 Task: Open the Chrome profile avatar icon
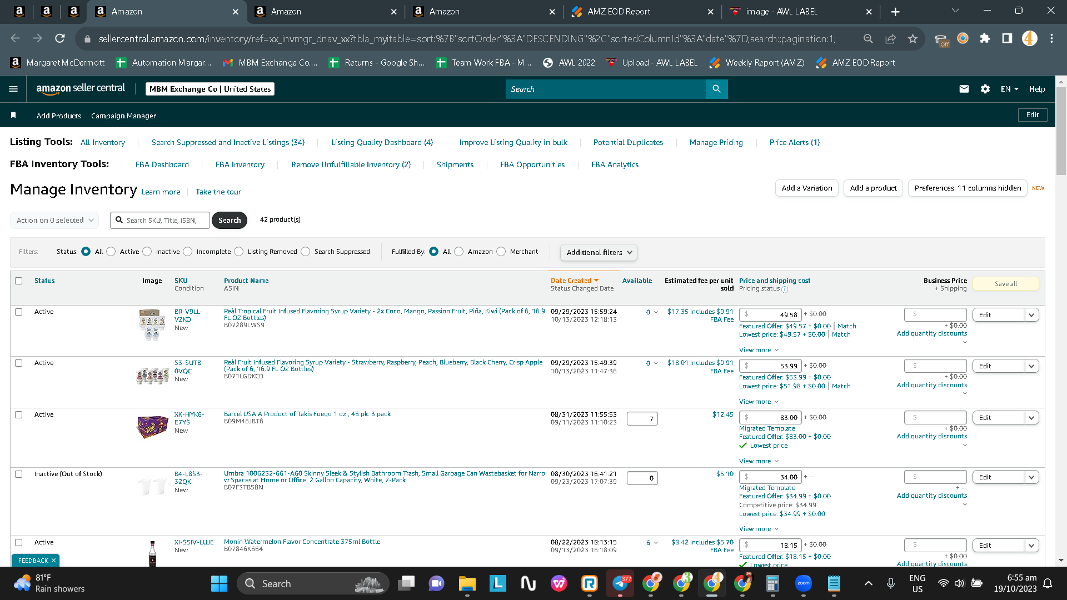click(1029, 38)
